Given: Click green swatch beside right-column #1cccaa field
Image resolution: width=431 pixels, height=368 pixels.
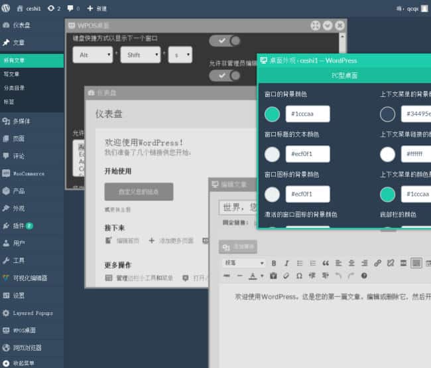Looking at the screenshot, I should [388, 194].
